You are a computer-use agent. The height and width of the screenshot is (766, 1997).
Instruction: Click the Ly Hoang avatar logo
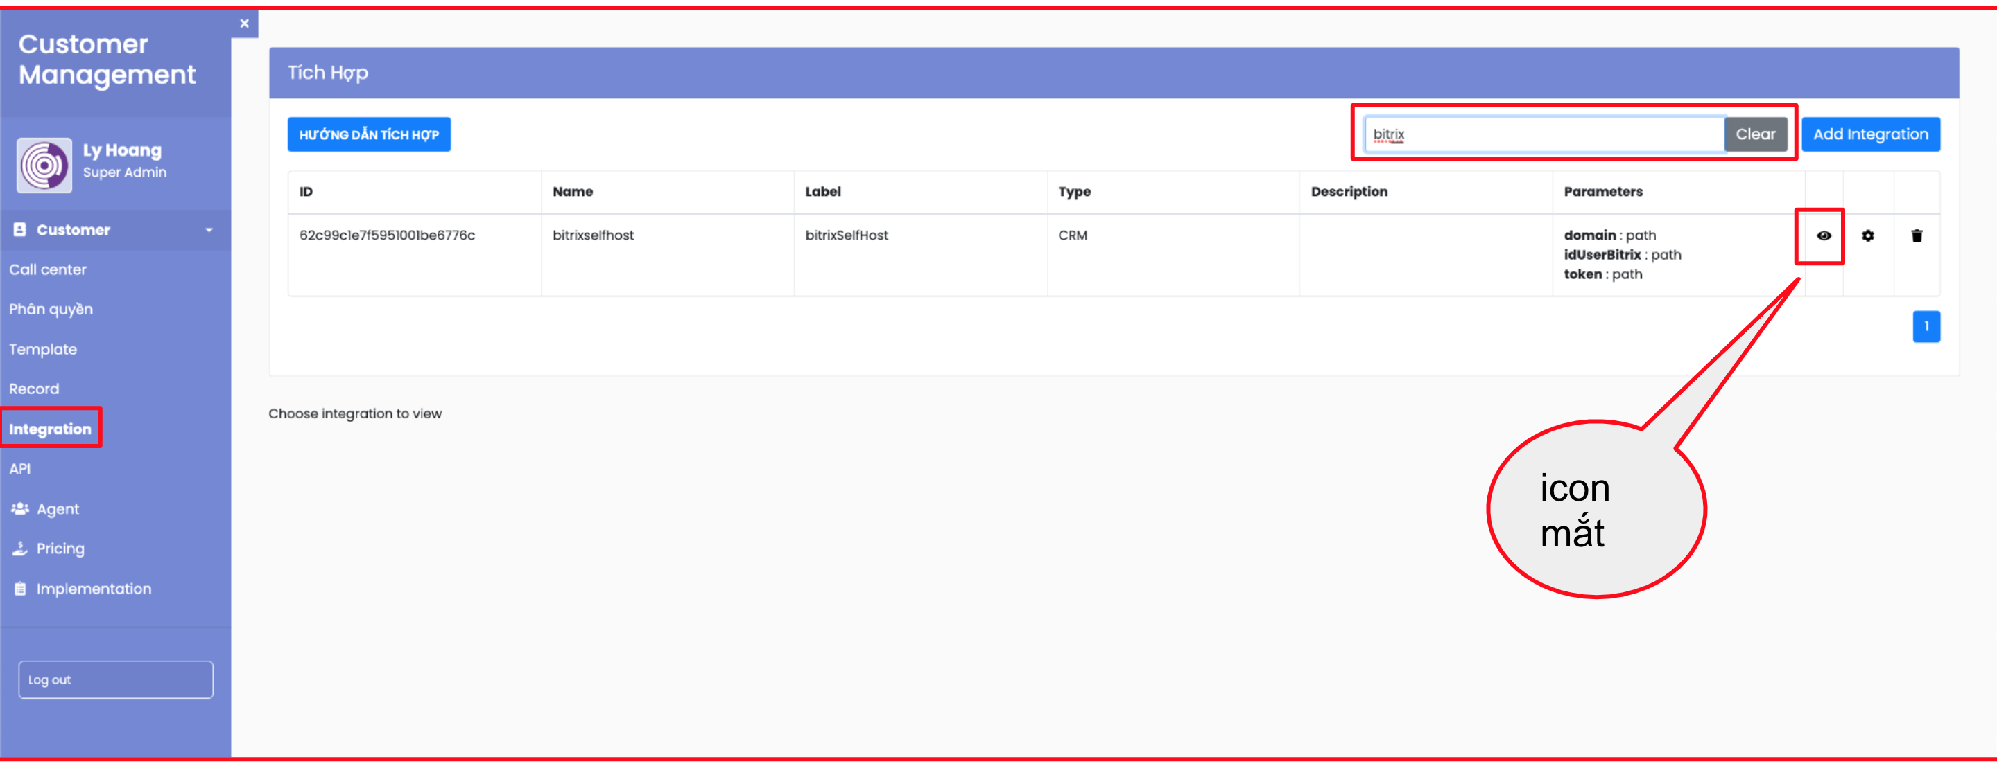click(44, 164)
